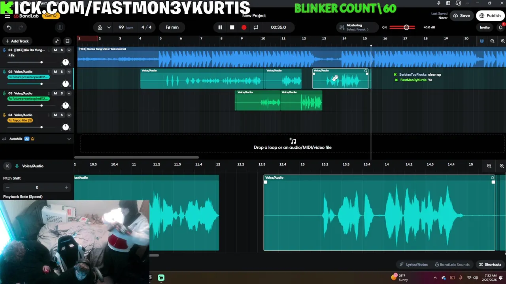Save the project
The height and width of the screenshot is (284, 506).
pos(461,16)
